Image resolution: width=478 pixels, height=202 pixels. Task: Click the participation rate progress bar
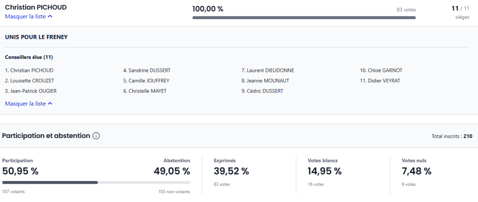96,182
